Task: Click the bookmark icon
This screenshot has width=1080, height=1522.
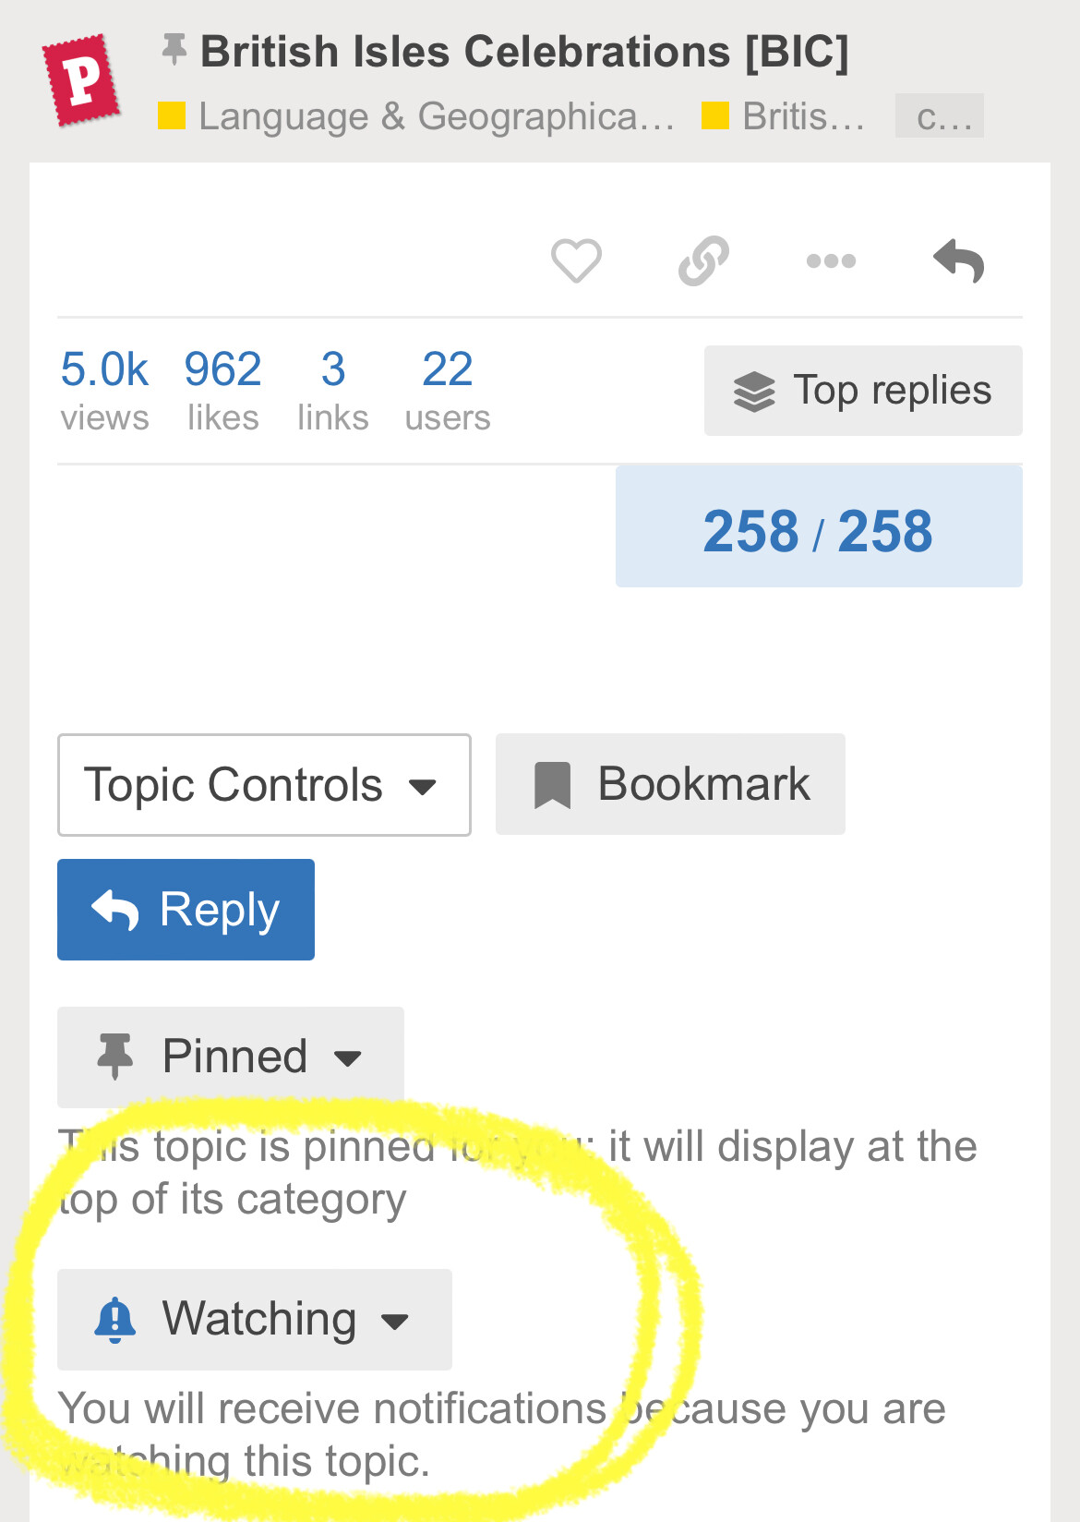Action: [x=553, y=785]
